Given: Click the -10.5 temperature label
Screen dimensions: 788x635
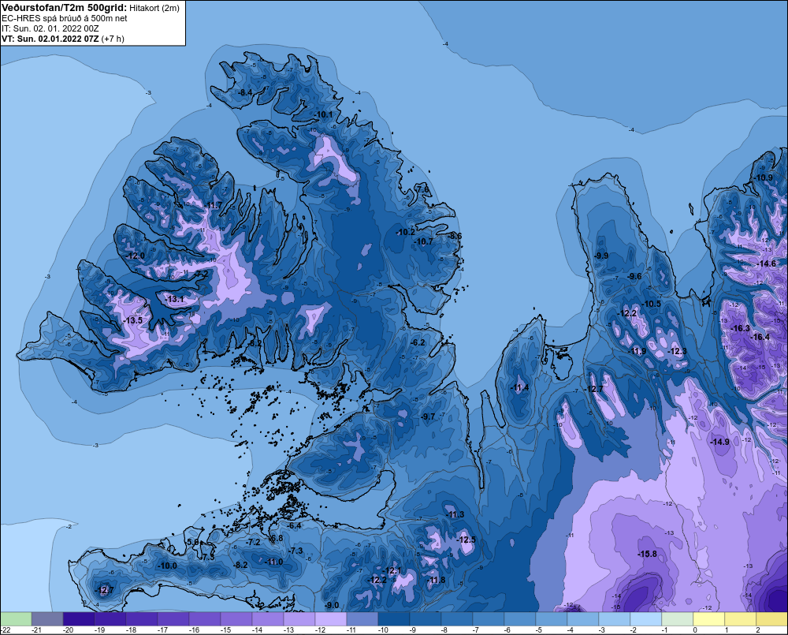Looking at the screenshot, I should point(652,304).
